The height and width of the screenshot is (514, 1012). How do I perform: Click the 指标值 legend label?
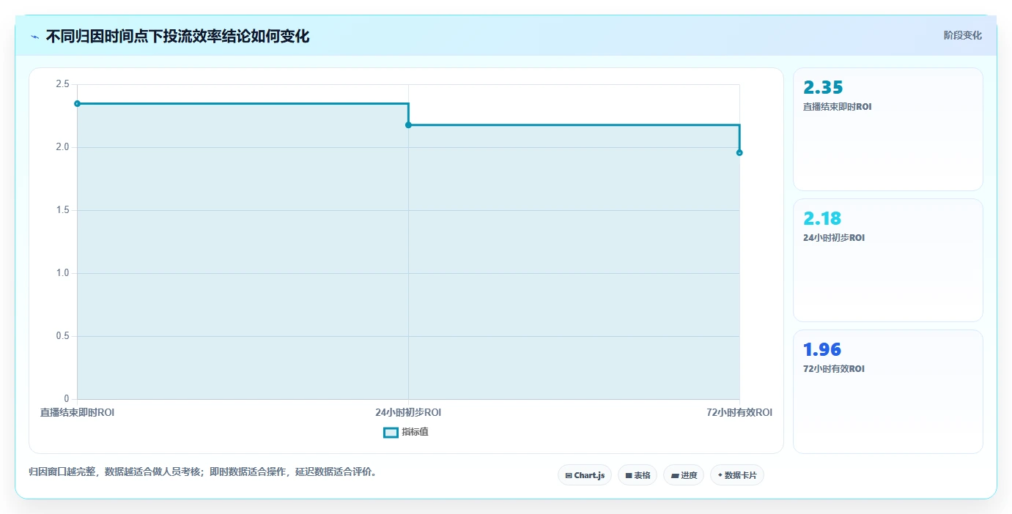coord(415,432)
